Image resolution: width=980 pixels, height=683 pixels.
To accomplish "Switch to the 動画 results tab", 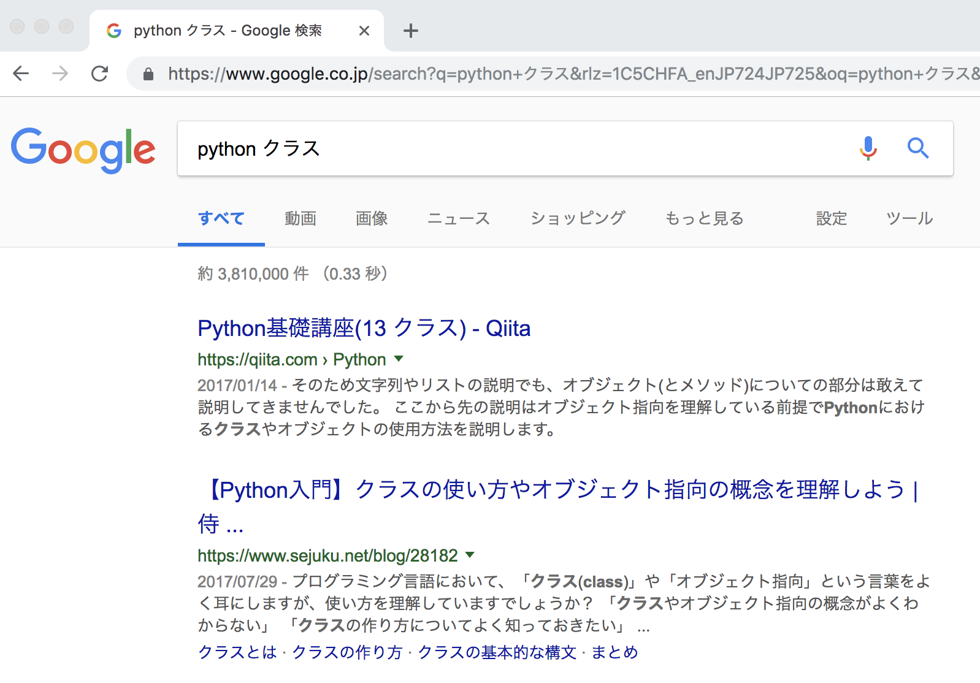I will pyautogui.click(x=301, y=218).
